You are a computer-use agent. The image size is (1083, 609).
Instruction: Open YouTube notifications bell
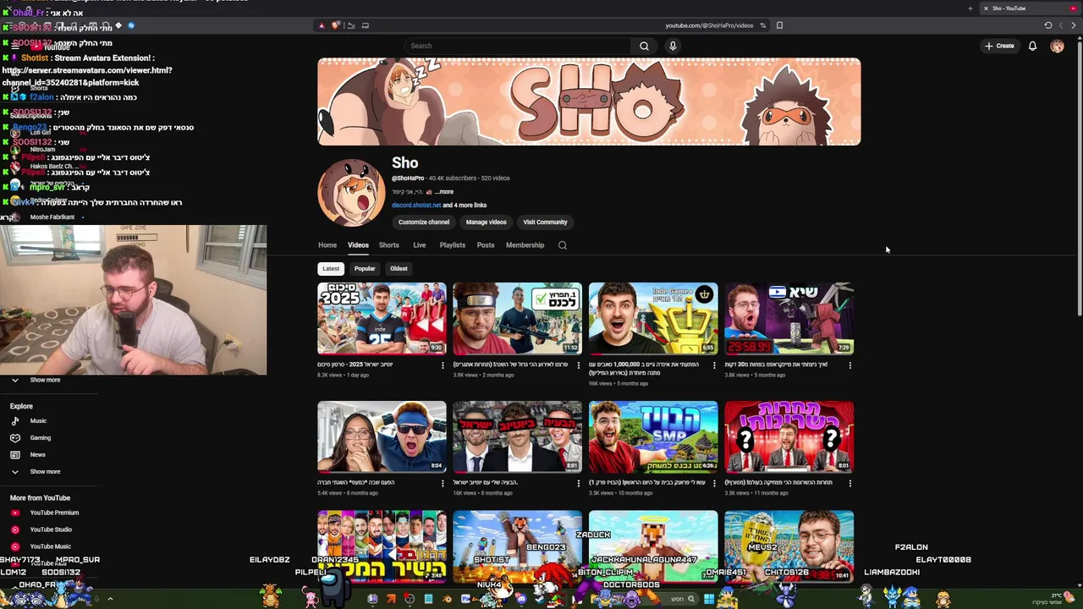1032,46
